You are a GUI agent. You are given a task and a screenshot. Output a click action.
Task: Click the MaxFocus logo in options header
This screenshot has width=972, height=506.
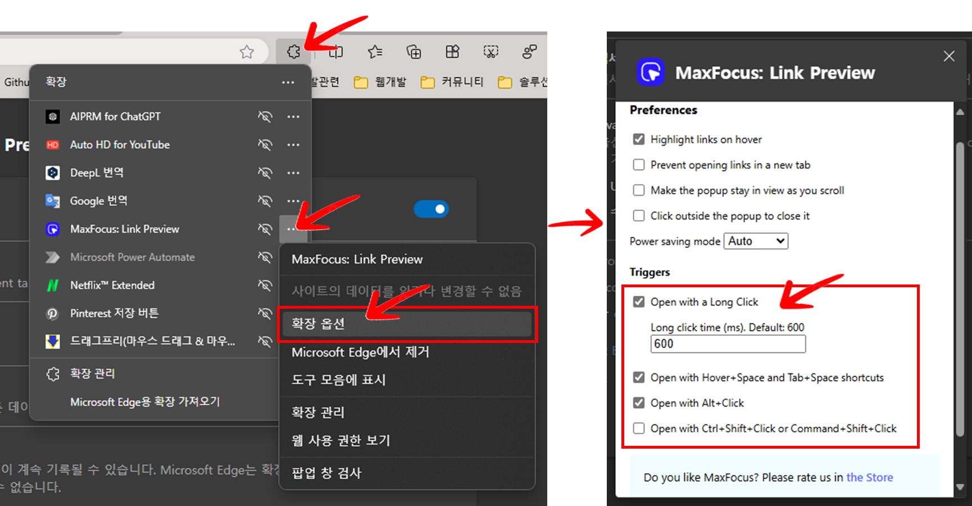coord(651,73)
